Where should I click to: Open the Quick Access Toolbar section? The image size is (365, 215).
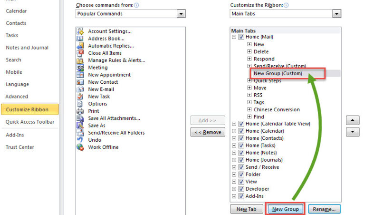(x=30, y=122)
